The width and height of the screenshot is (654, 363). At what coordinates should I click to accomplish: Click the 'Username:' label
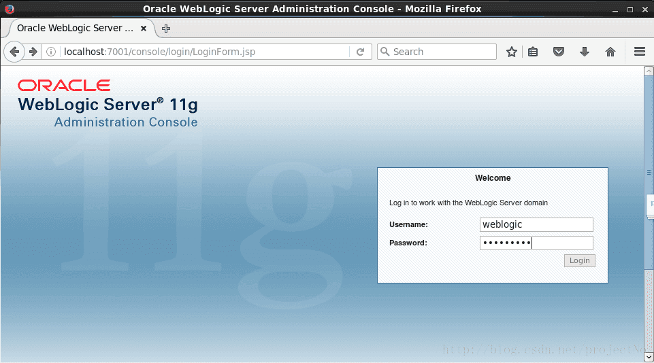(408, 224)
